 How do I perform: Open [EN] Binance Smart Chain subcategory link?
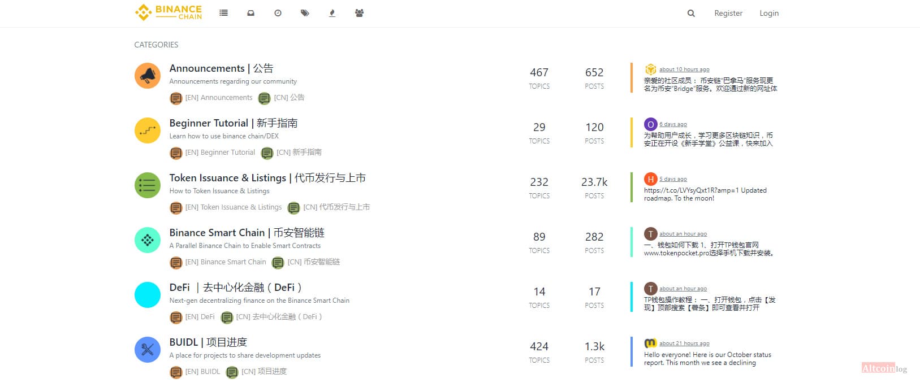click(226, 262)
